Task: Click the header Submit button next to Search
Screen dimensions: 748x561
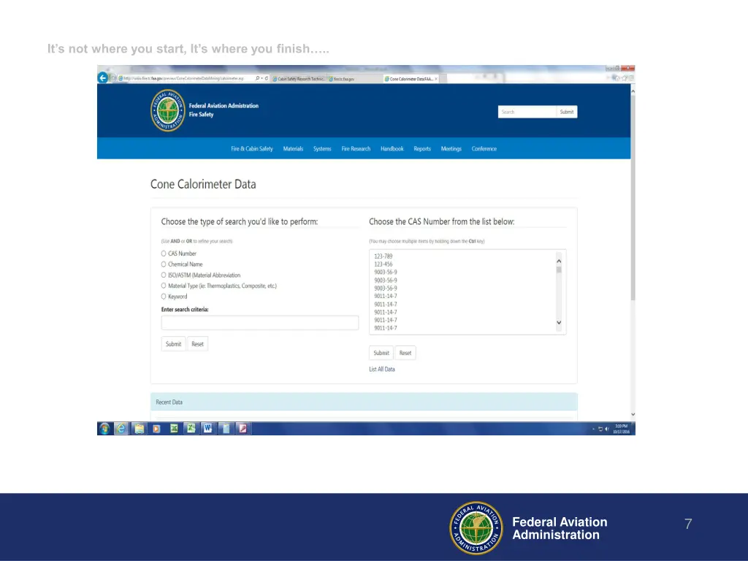Action: 567,112
